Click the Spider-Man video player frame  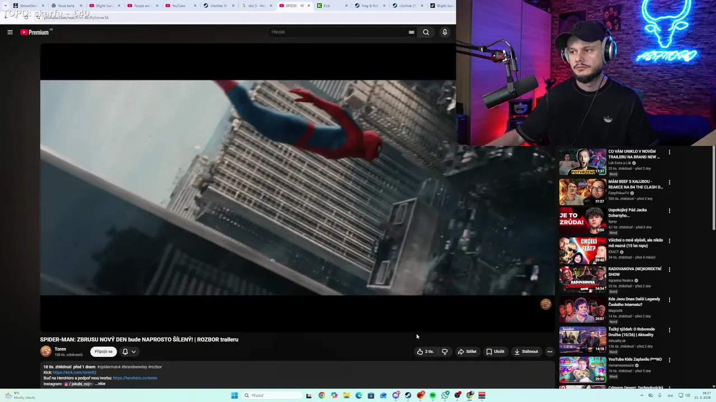pos(297,188)
